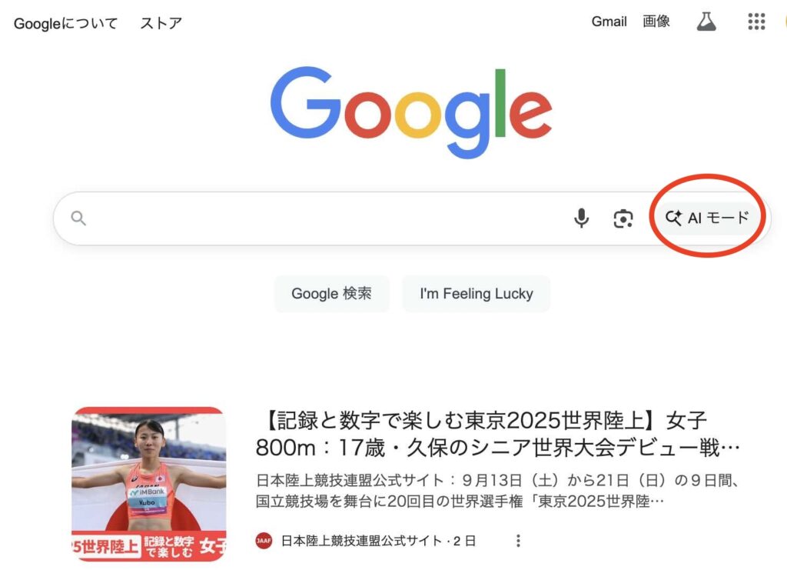This screenshot has height=570, width=787.
Task: Open the Search Labs flask icon
Action: click(x=706, y=22)
